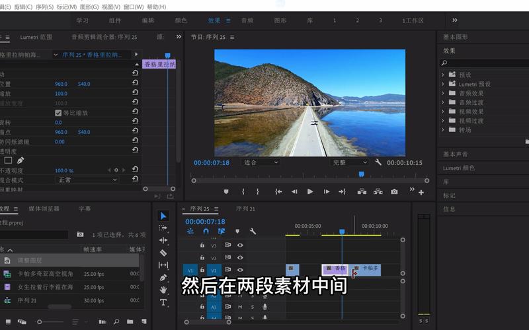Open the 完整 playback resolution dropdown
The height and width of the screenshot is (330, 529).
tap(349, 162)
